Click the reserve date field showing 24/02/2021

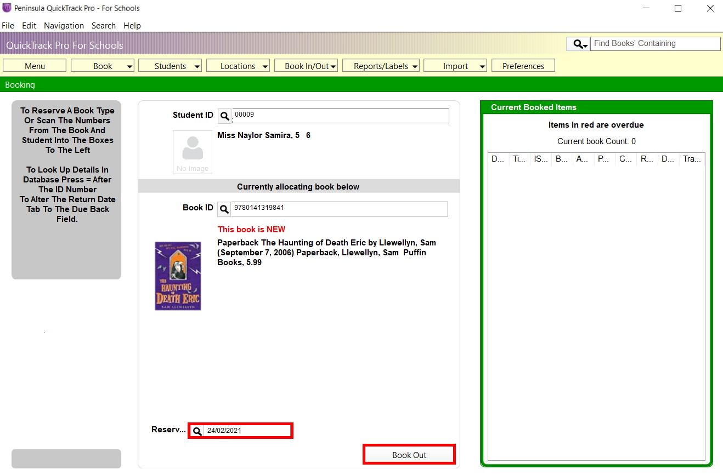[x=247, y=431]
